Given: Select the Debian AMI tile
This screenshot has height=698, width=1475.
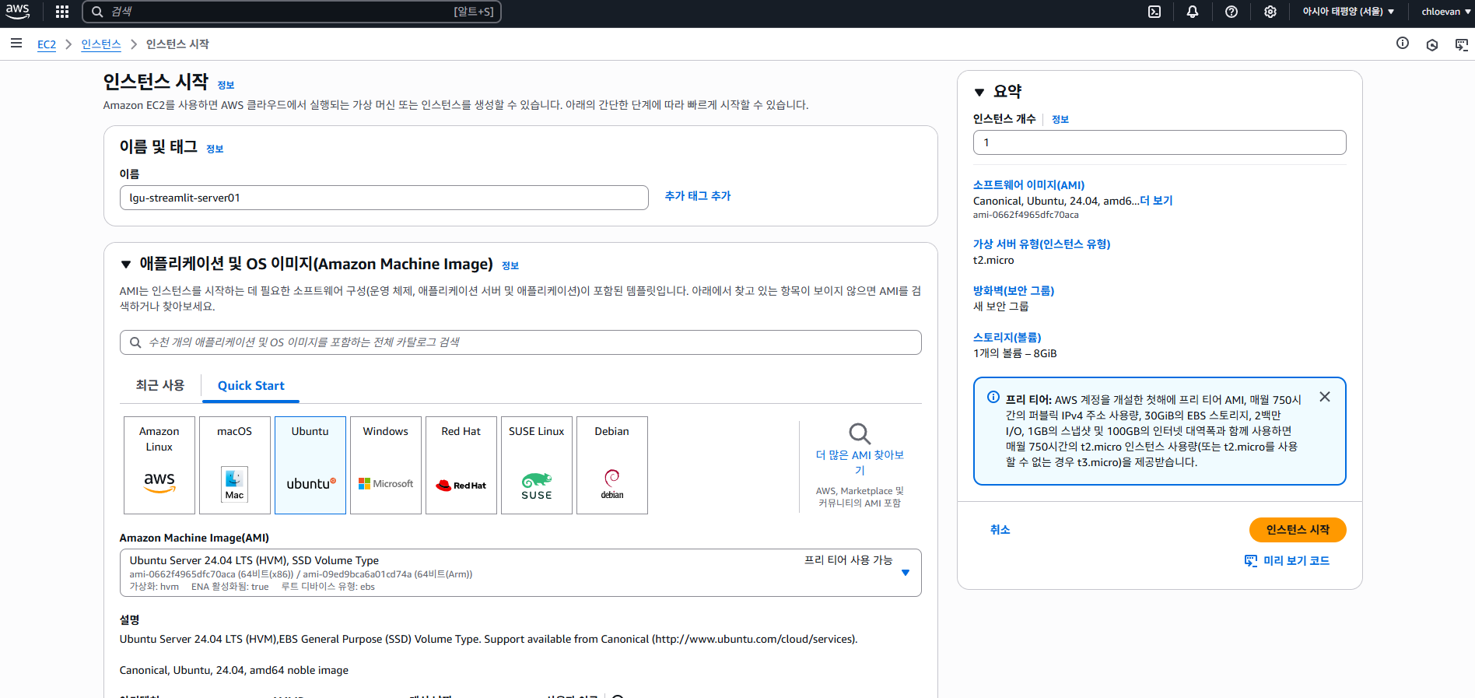Looking at the screenshot, I should click(612, 465).
